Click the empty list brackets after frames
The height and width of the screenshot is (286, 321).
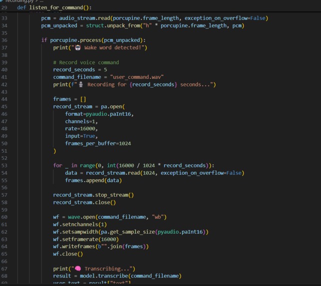pos(83,99)
